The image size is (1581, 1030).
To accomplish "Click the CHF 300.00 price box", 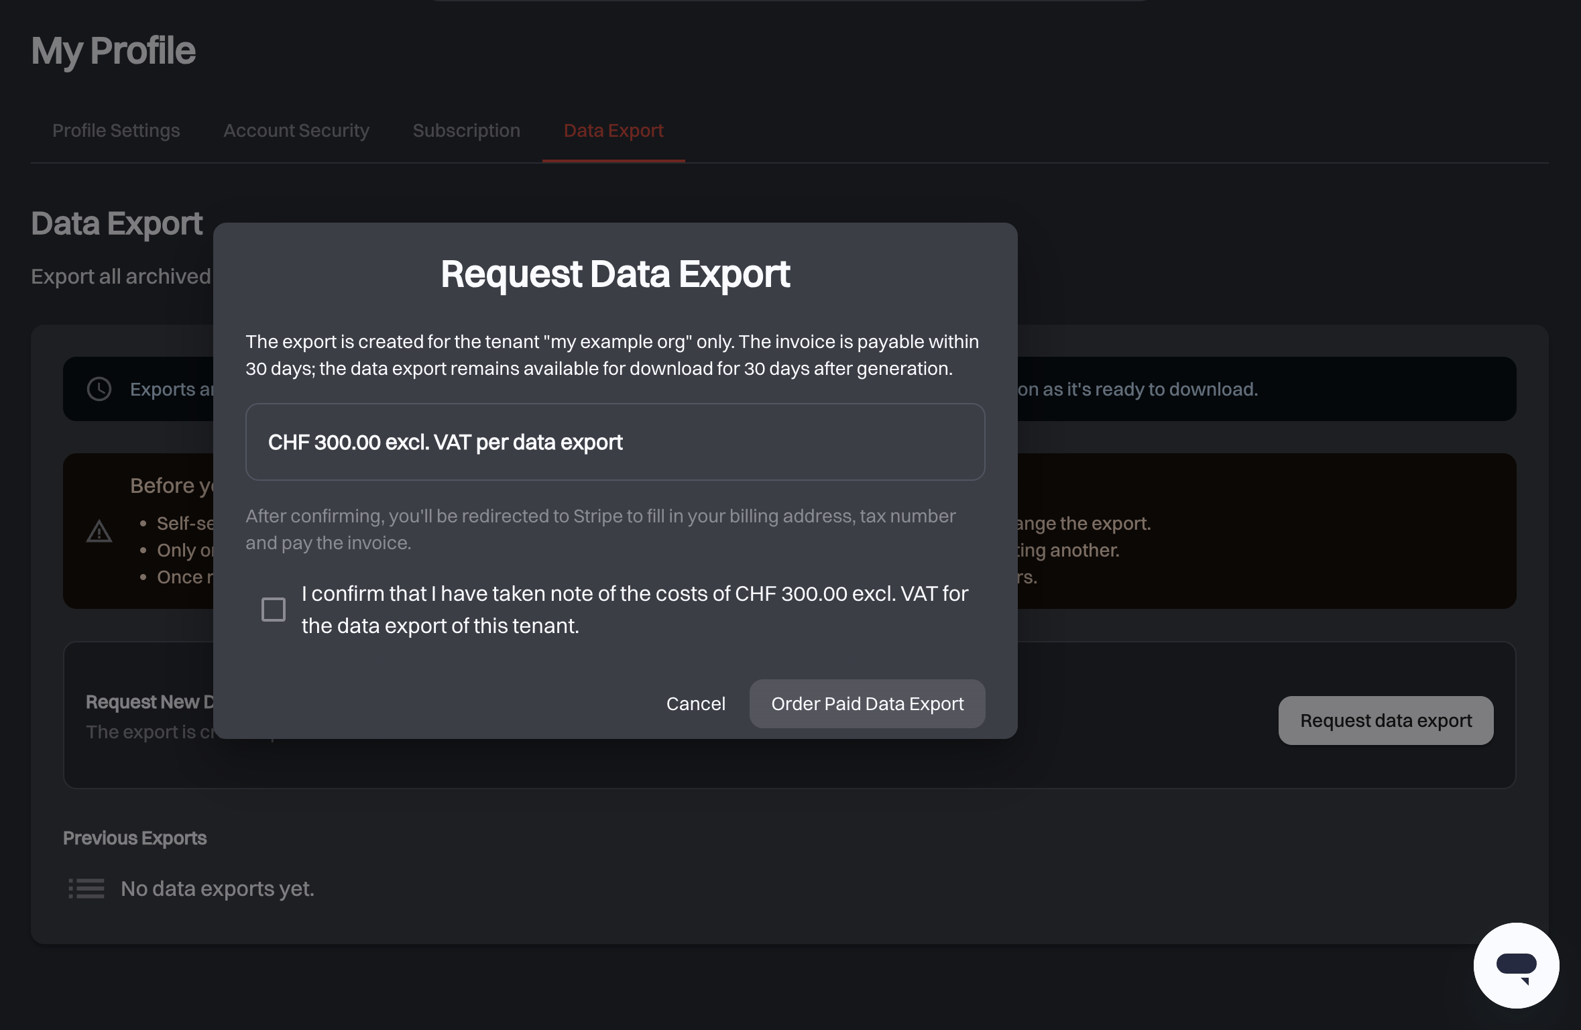I will [x=616, y=442].
